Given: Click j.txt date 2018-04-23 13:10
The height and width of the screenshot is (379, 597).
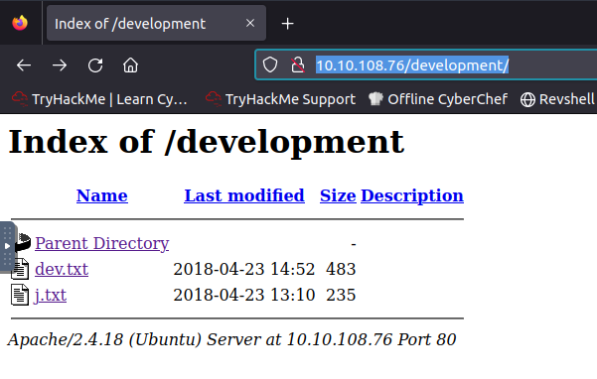Looking at the screenshot, I should pyautogui.click(x=244, y=295).
